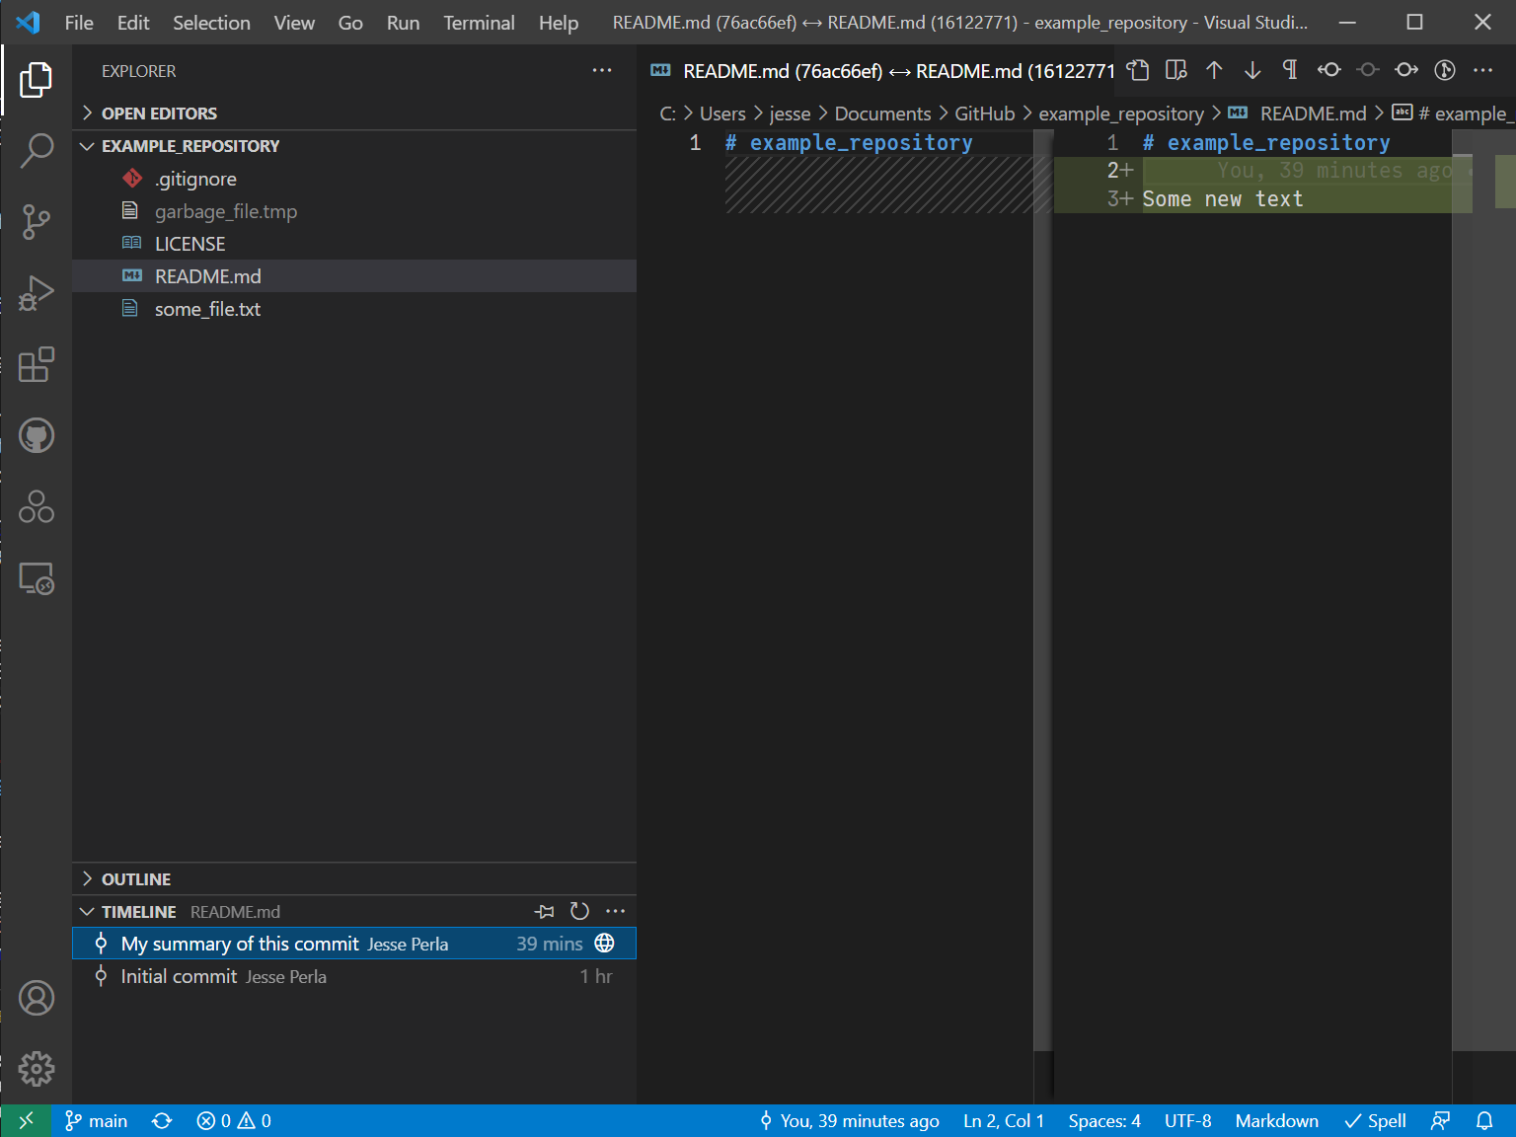This screenshot has width=1516, height=1137.
Task: Change the Markdown language mode
Action: (1276, 1121)
